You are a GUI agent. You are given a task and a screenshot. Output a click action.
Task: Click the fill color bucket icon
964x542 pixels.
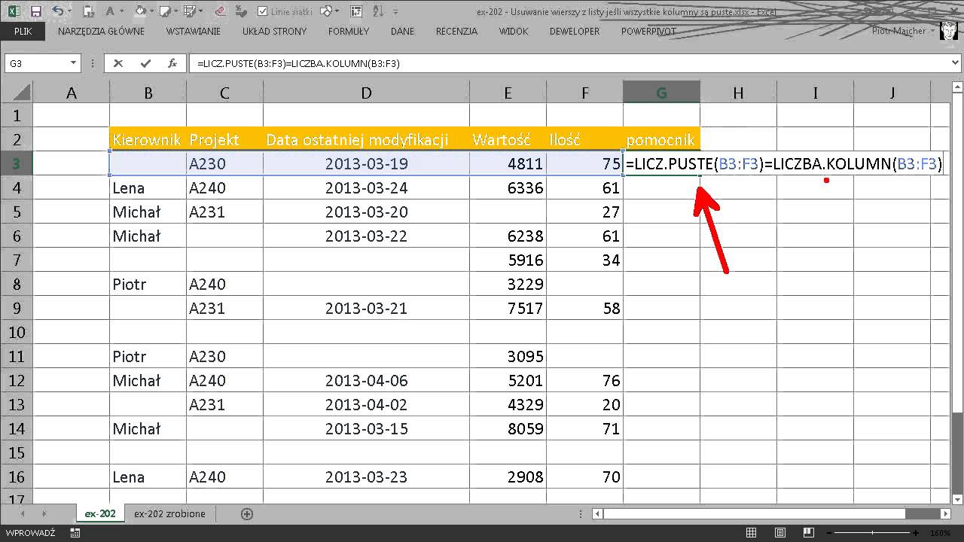pos(141,11)
